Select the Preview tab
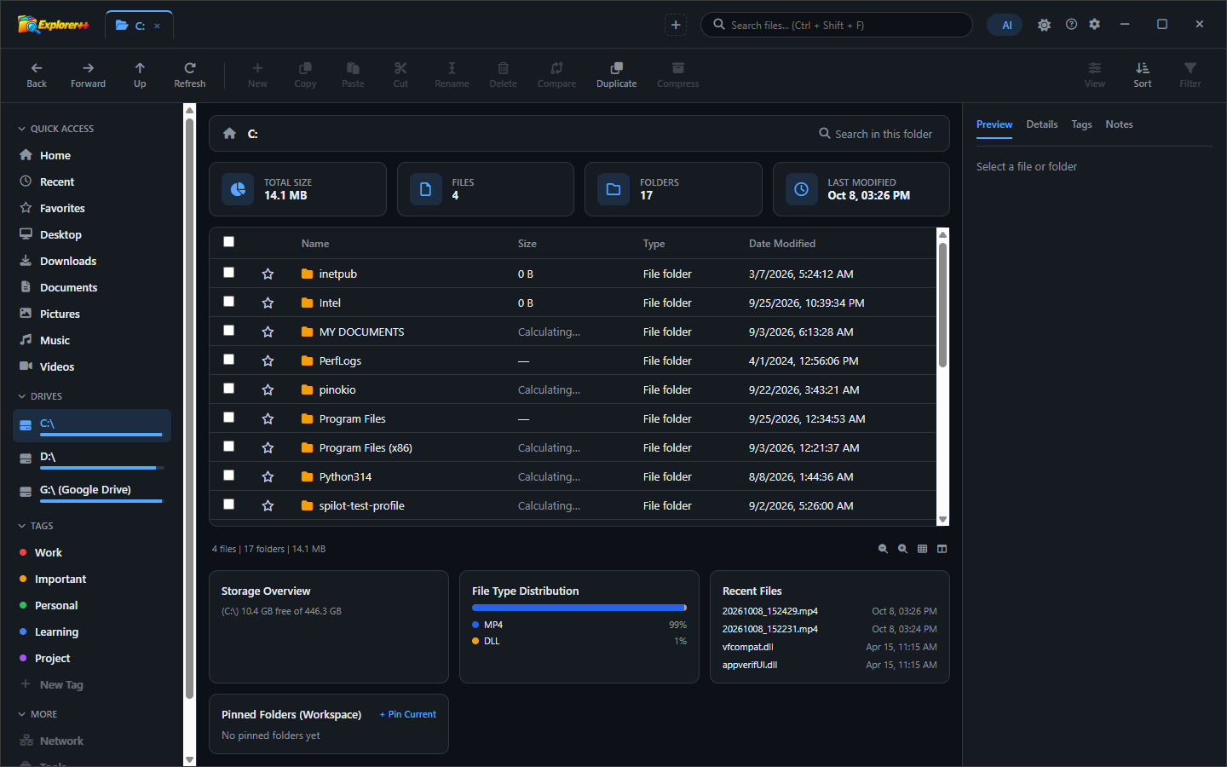Screen dimensions: 1227x767 [994, 124]
